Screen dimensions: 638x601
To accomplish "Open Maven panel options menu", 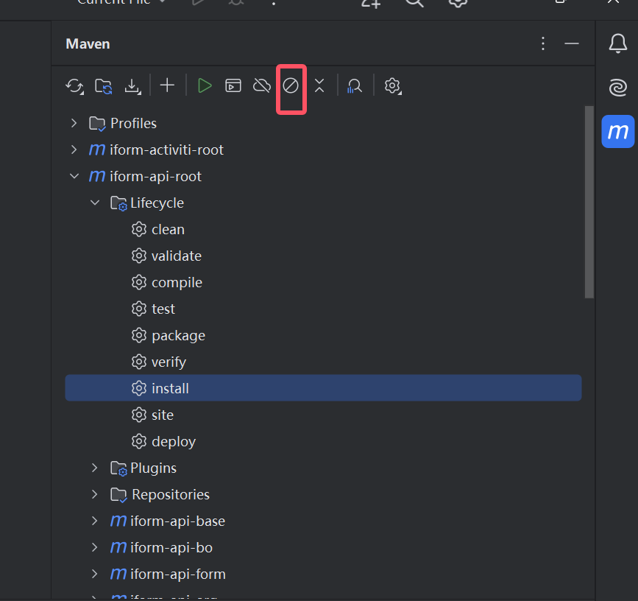I will coord(543,43).
